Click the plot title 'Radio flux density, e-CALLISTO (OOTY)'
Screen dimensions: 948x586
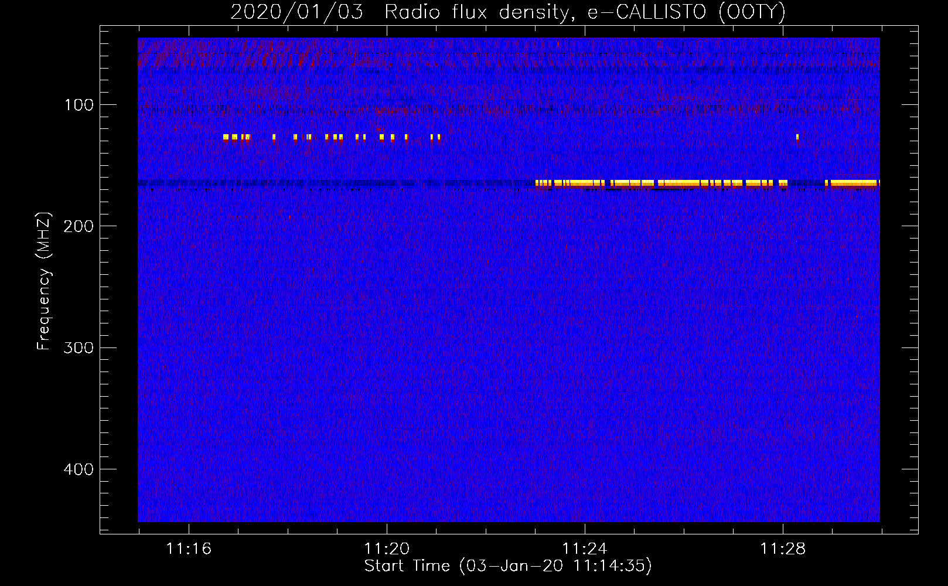585,12
